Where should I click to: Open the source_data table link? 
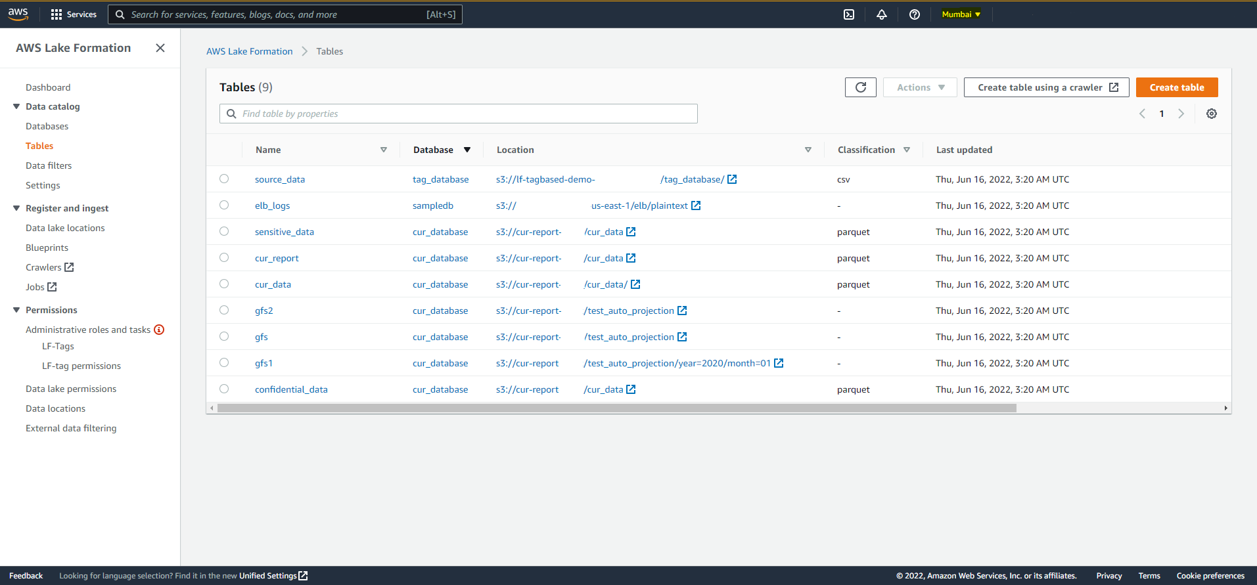point(280,179)
